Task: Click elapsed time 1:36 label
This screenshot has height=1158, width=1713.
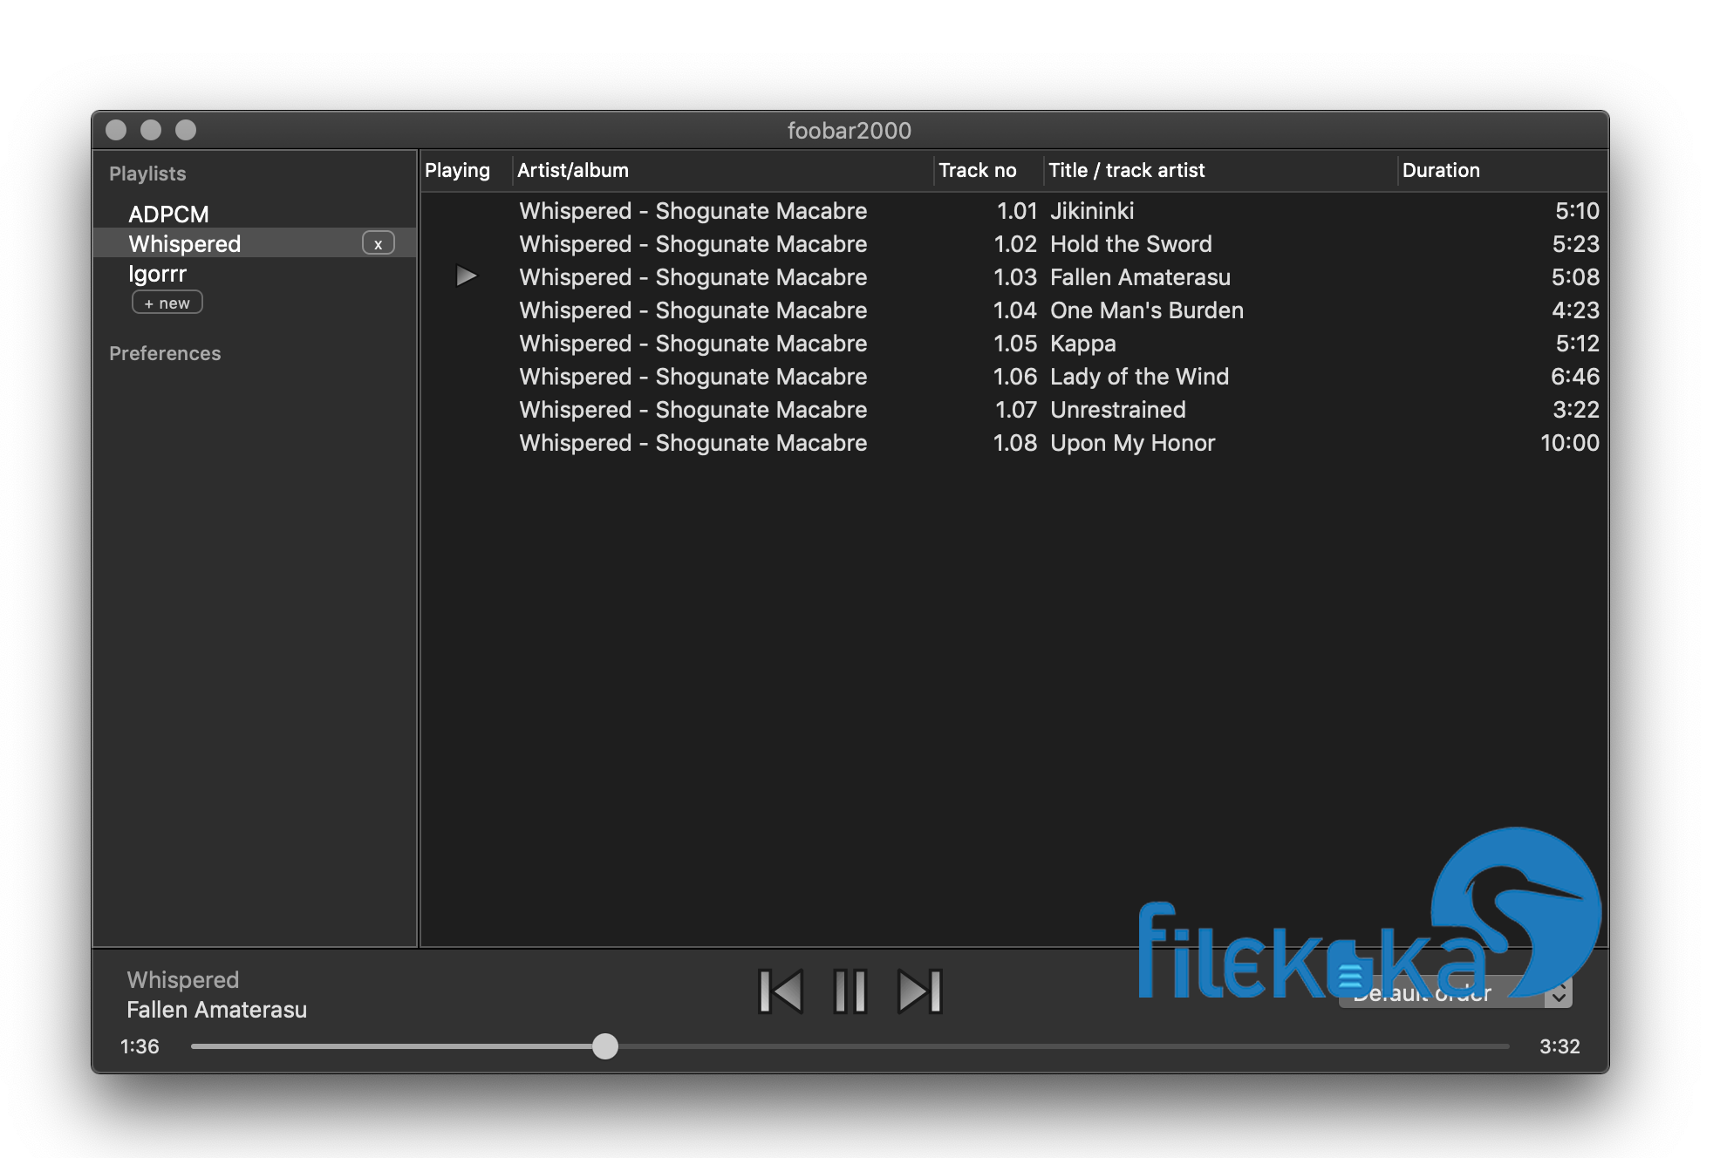Action: click(x=140, y=1046)
